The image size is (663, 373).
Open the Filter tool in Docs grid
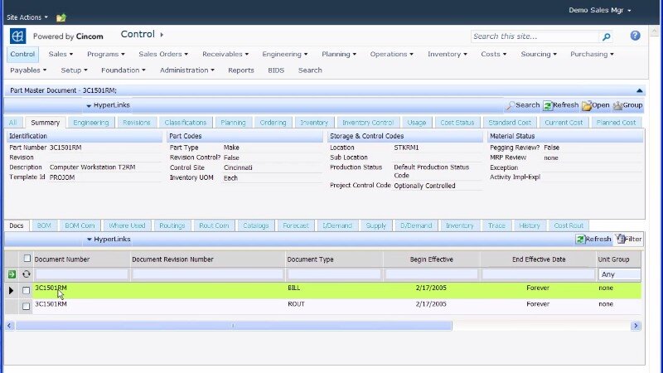click(x=628, y=239)
